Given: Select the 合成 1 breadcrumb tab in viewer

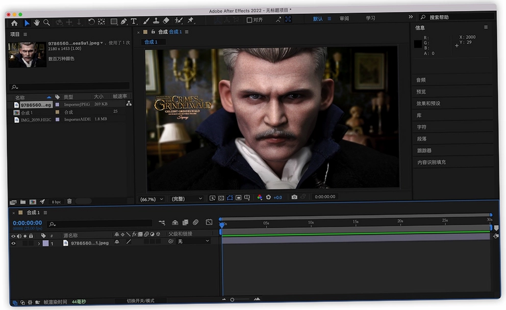Looking at the screenshot, I should (x=150, y=42).
